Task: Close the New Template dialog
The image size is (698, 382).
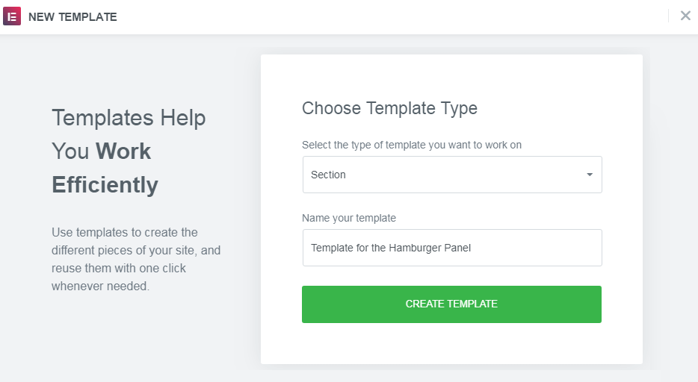Action: 685,16
